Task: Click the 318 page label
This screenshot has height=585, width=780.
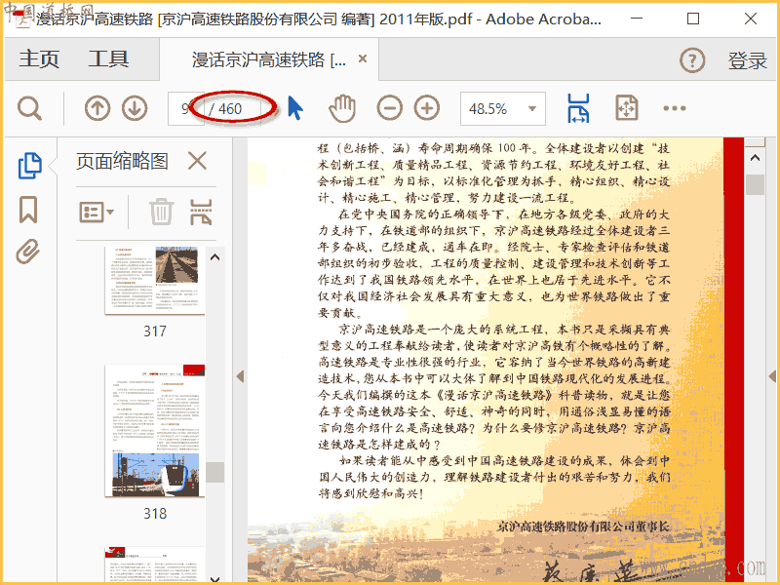Action: (155, 514)
